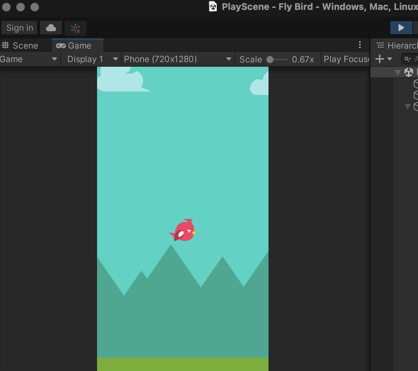The height and width of the screenshot is (371, 418).
Task: Start Play mode with the play button
Action: (x=401, y=28)
